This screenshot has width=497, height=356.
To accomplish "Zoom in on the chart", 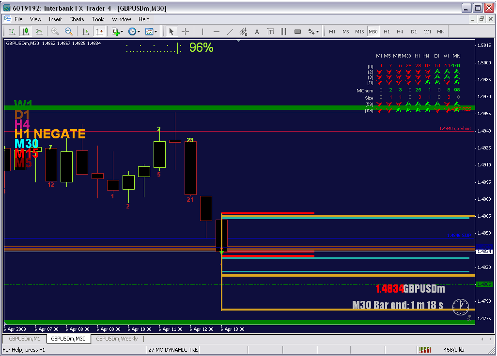I will click(55, 31).
